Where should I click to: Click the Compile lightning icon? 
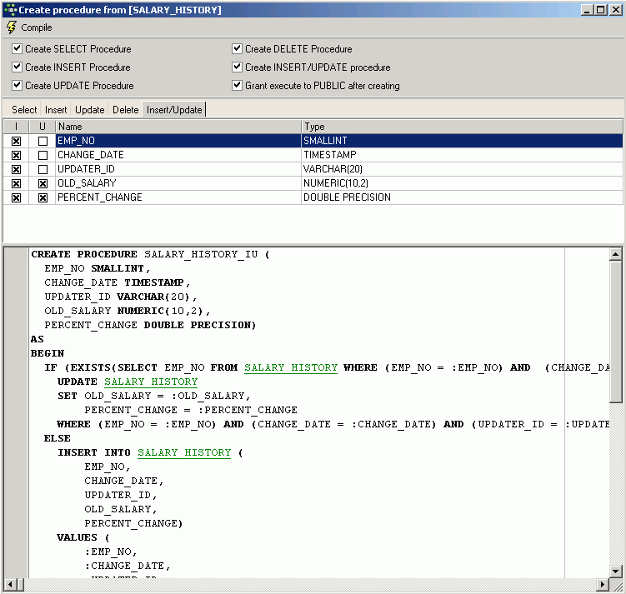[x=11, y=27]
